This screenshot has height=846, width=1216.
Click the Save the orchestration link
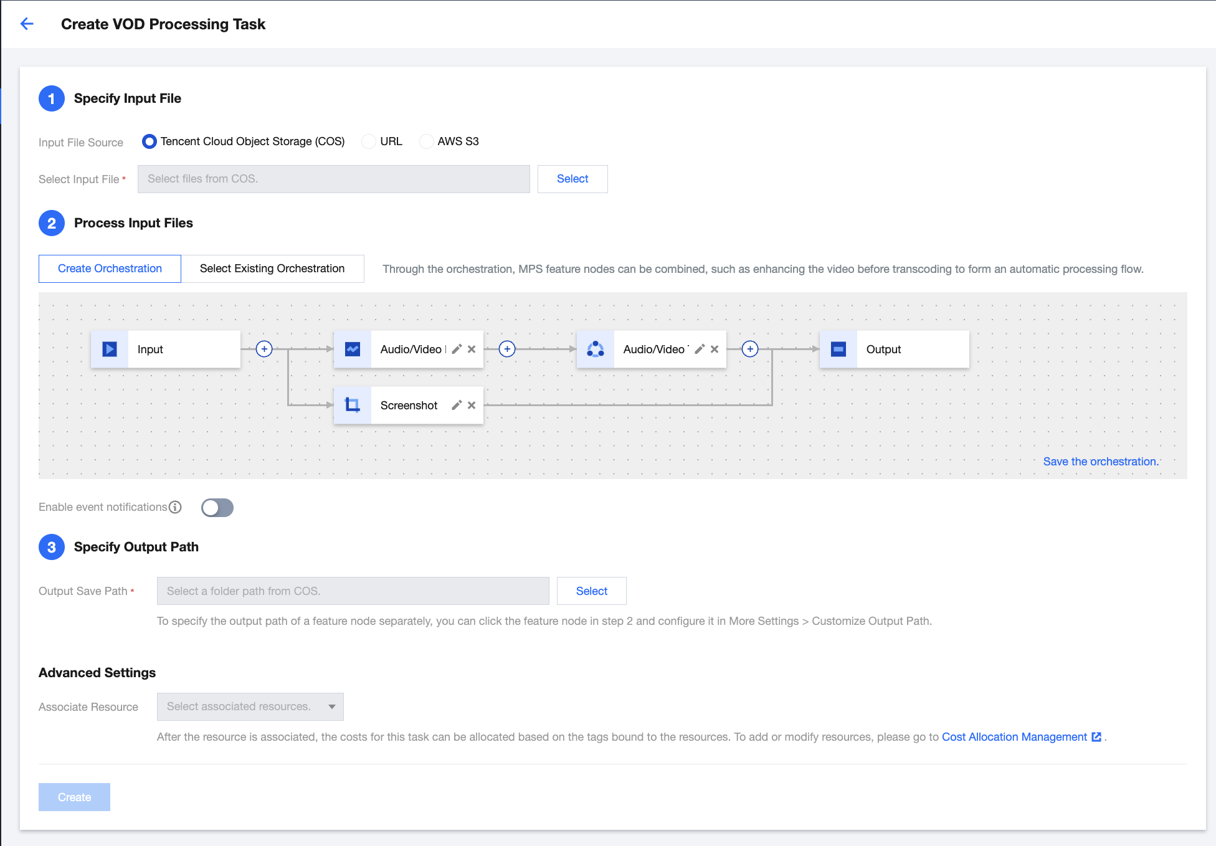click(1100, 462)
